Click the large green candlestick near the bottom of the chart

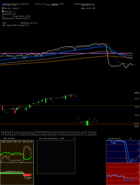click(87, 123)
